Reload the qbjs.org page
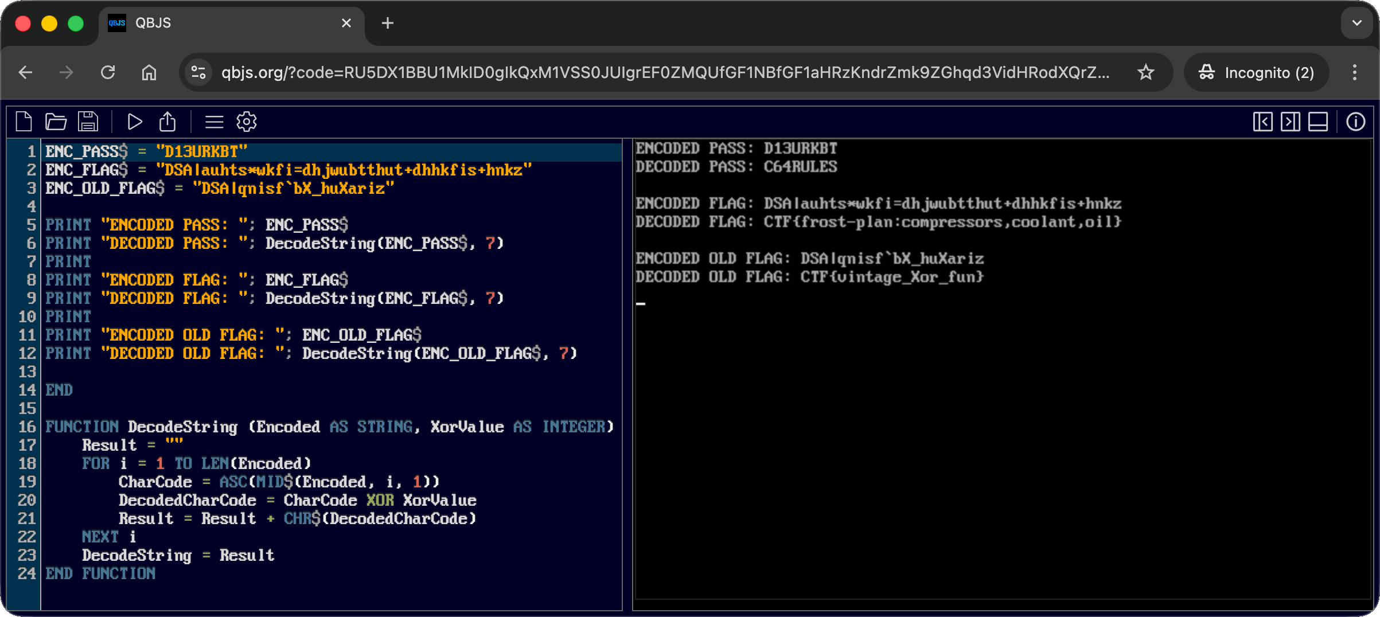Viewport: 1380px width, 617px height. (108, 72)
